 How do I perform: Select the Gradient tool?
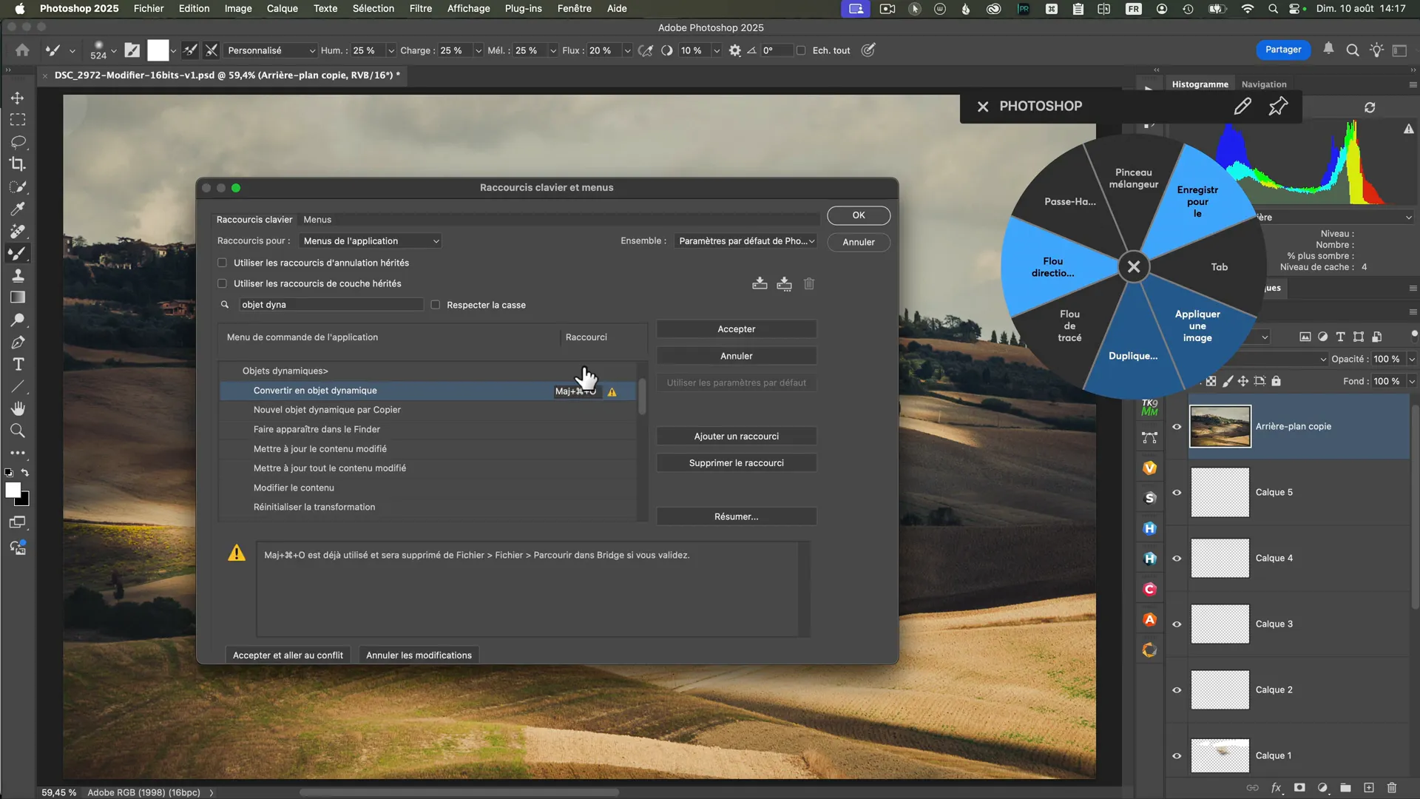(18, 297)
